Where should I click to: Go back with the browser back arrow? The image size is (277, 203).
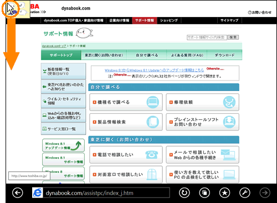click(x=18, y=193)
